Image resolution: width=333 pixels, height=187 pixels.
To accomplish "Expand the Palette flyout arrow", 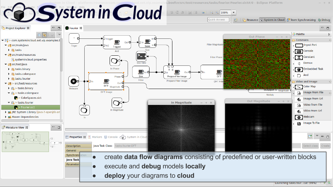I will (x=329, y=34).
